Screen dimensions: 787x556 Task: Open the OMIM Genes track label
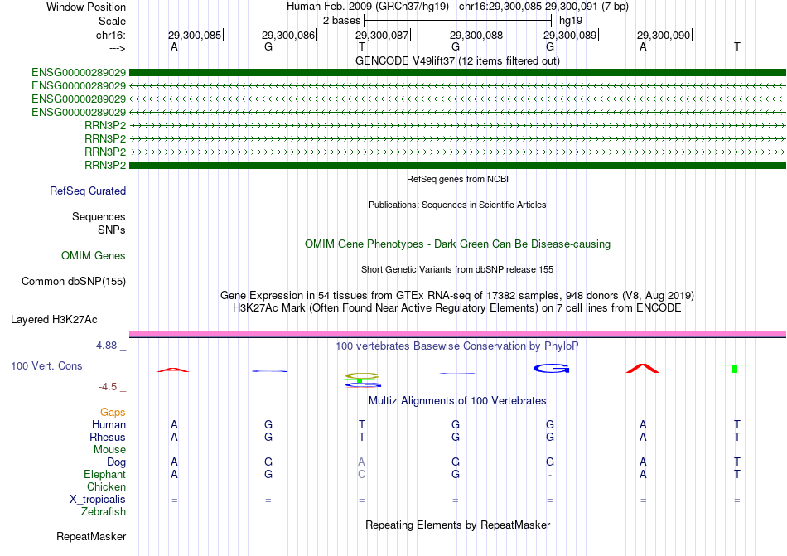click(94, 256)
